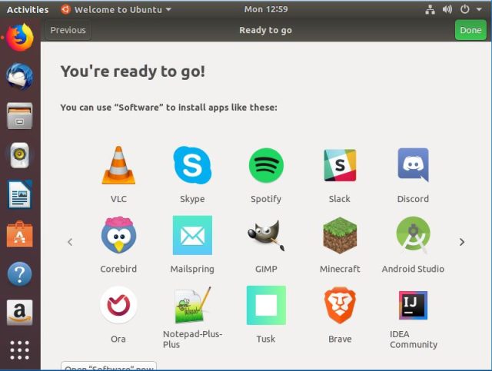The image size is (492, 371).
Task: Open the Show Applications grid
Action: 20,349
